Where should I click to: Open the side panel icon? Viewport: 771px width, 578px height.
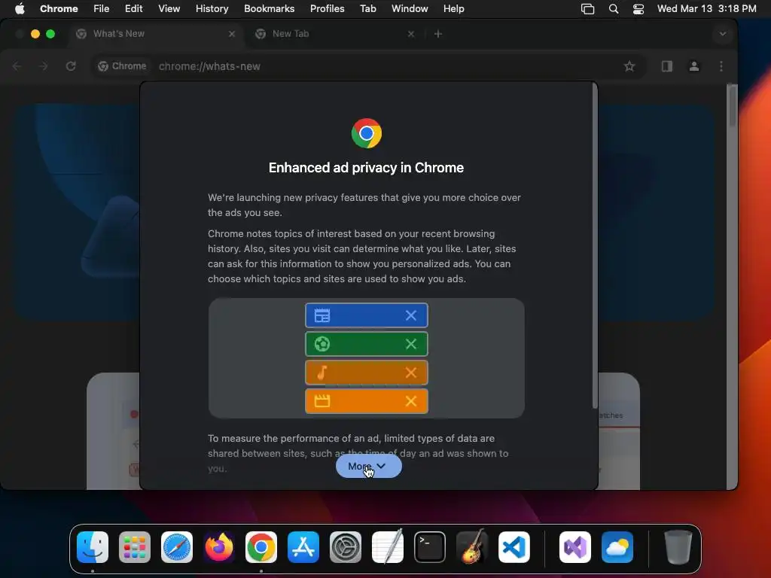coord(667,66)
